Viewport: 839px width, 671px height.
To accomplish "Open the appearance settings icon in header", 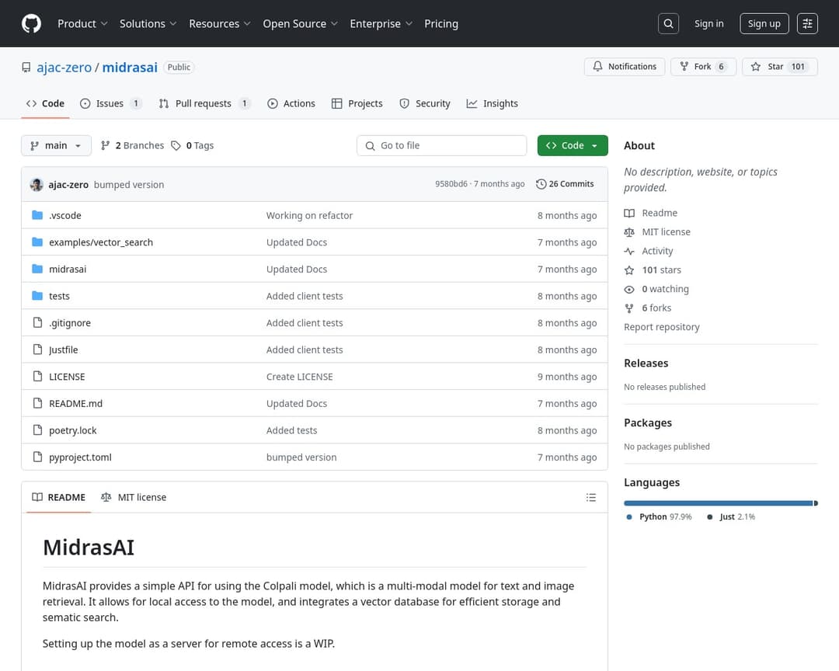I will pos(807,23).
